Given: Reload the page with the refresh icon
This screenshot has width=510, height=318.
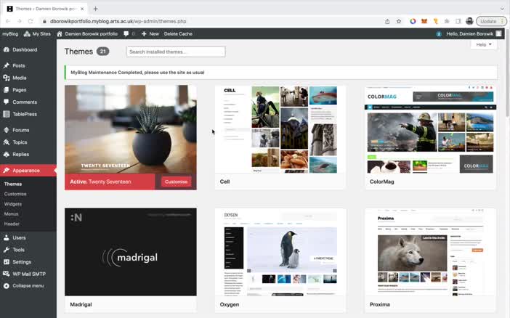Looking at the screenshot, I should coord(31,21).
